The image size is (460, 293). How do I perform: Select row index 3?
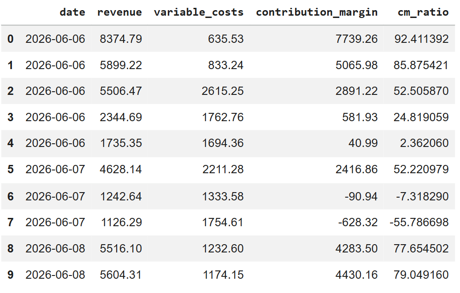pos(10,117)
